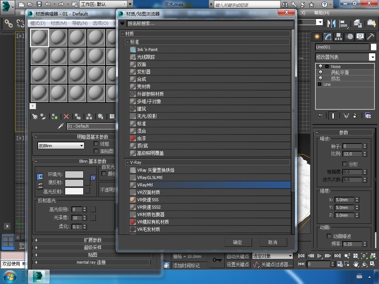
Task: Open the Windows Start menu
Action: tap(10, 277)
